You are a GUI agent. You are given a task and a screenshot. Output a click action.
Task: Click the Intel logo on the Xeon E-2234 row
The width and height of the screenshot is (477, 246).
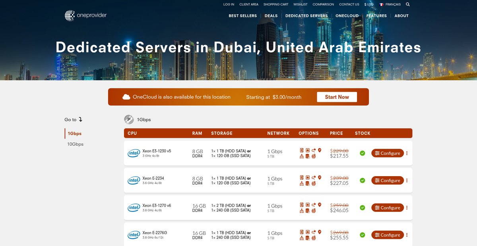134,181
